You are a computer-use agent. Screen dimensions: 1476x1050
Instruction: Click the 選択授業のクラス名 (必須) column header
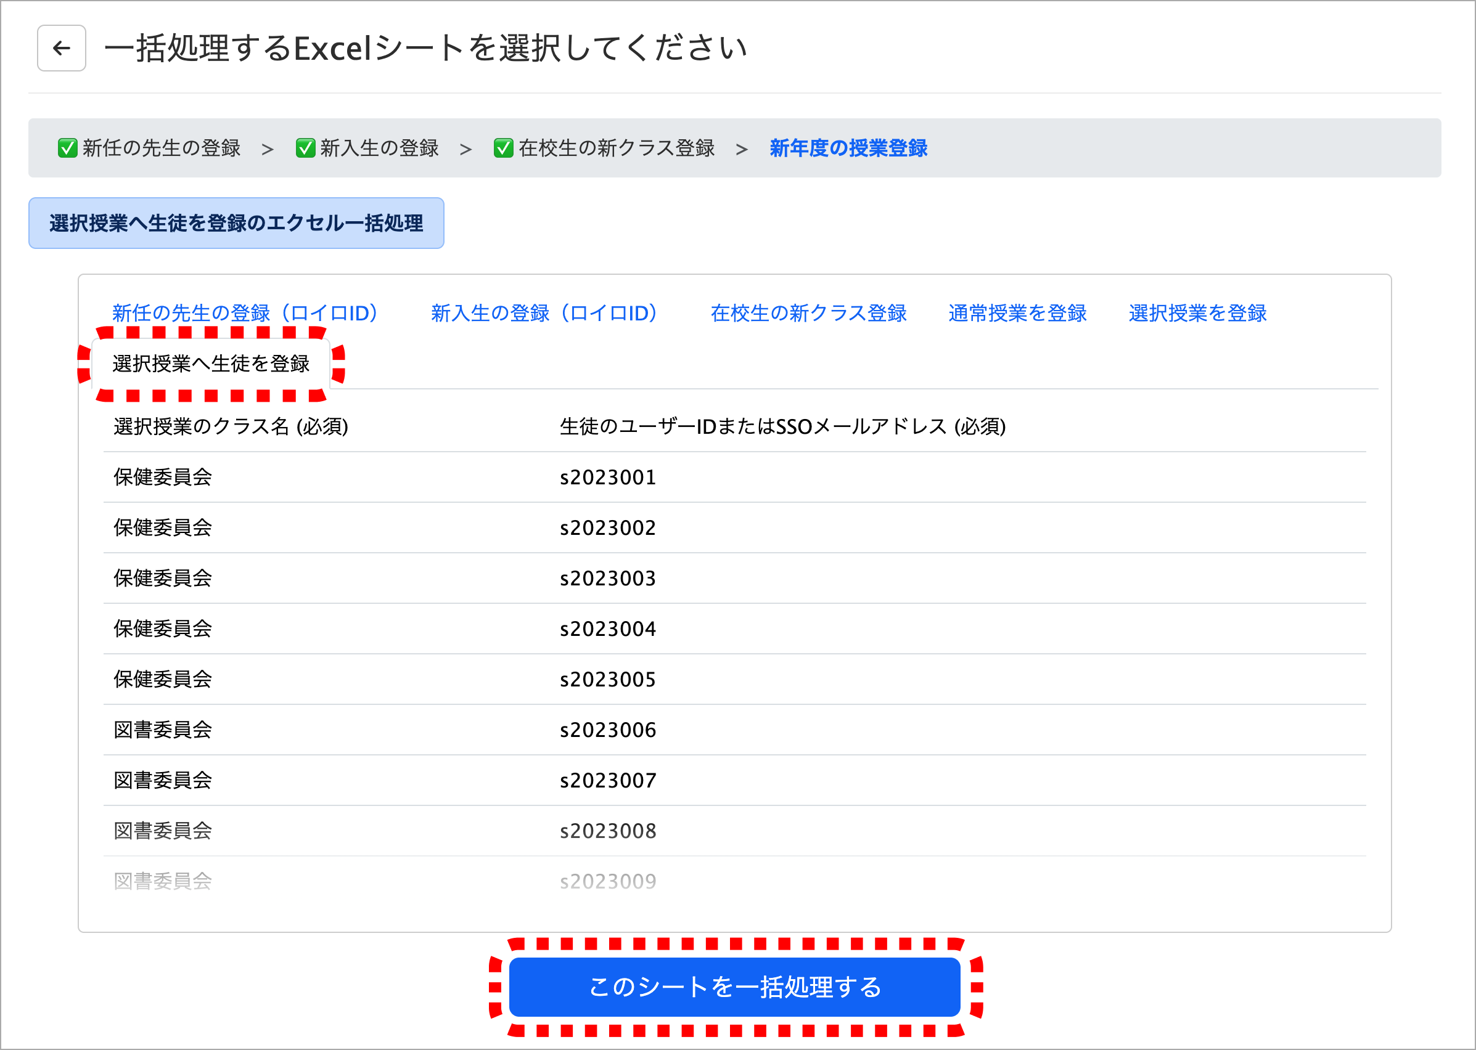click(231, 426)
